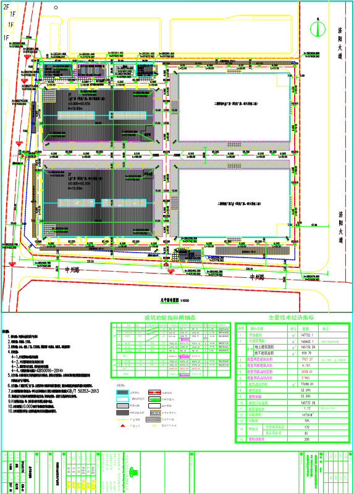Select the red line legend sample box
This screenshot has height=494, width=354.
pos(154,393)
